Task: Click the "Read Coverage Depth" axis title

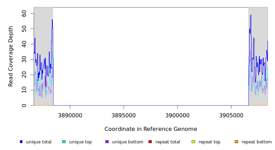Action: pos(11,56)
